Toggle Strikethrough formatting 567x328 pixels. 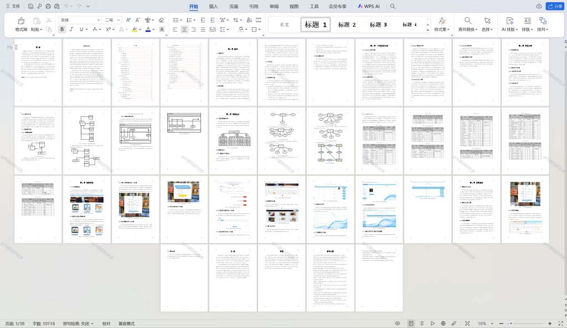(95, 29)
